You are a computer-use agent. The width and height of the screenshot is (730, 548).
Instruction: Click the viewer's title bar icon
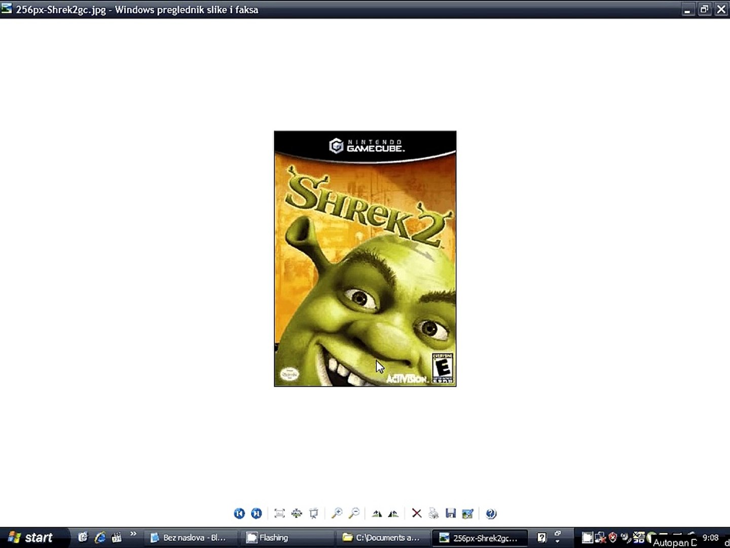pos(7,9)
